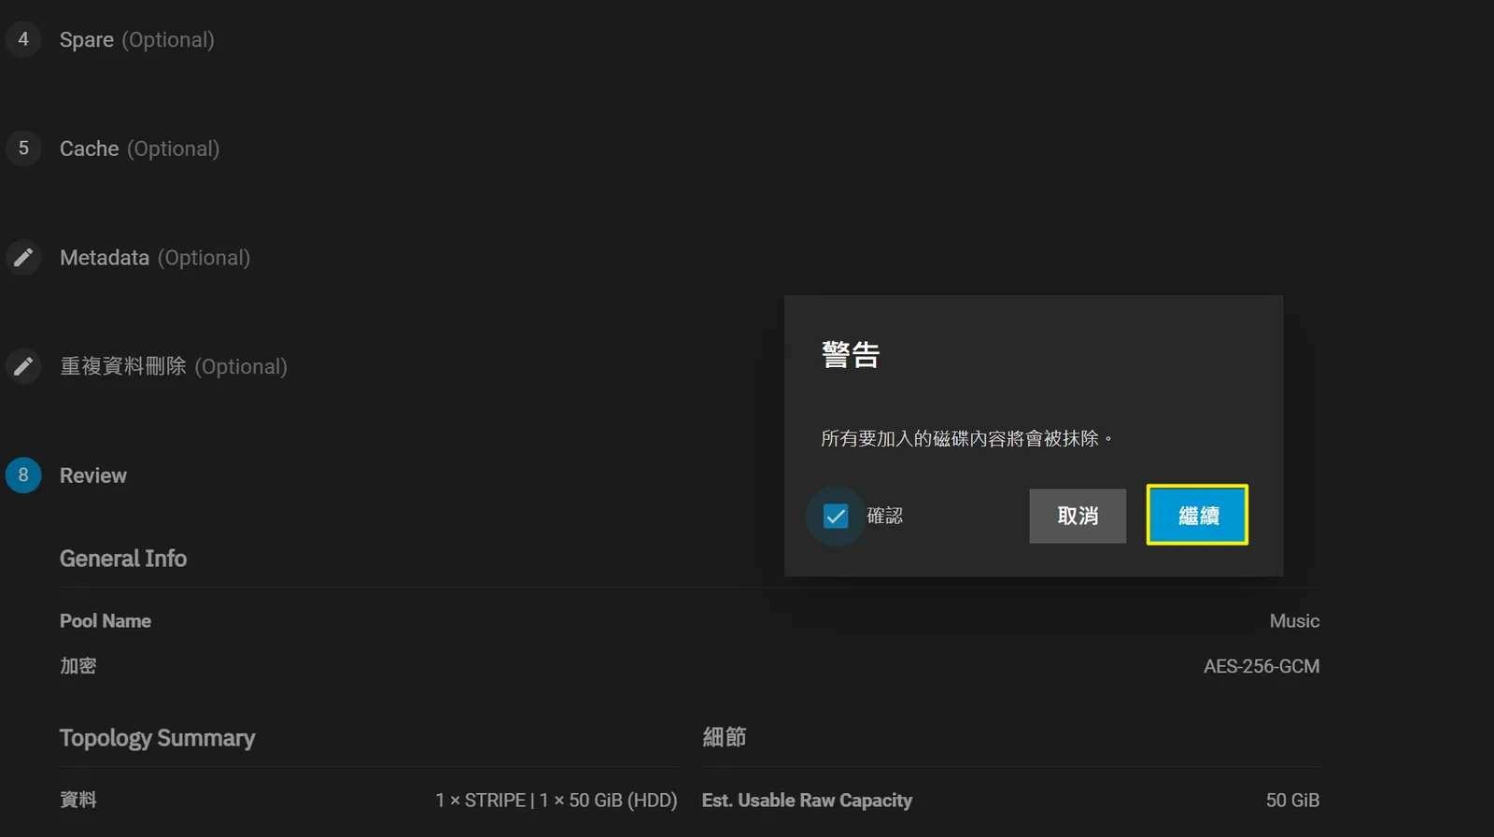
Task: Toggle the 確認 checkbox in the warning dialog
Action: pyautogui.click(x=836, y=516)
